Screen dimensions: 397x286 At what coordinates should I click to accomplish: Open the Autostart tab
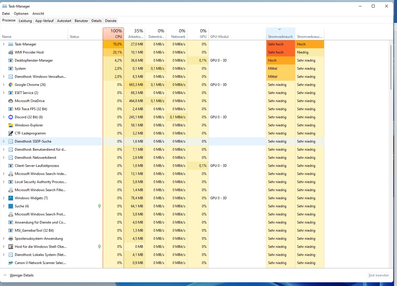point(64,21)
